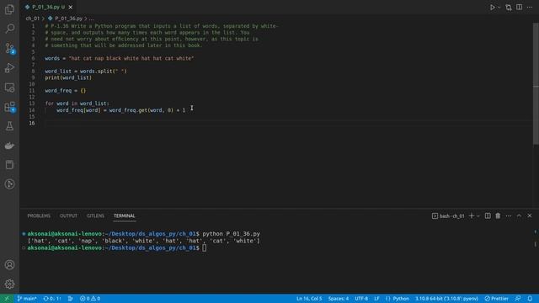Create a new terminal with plus icon

point(472,215)
